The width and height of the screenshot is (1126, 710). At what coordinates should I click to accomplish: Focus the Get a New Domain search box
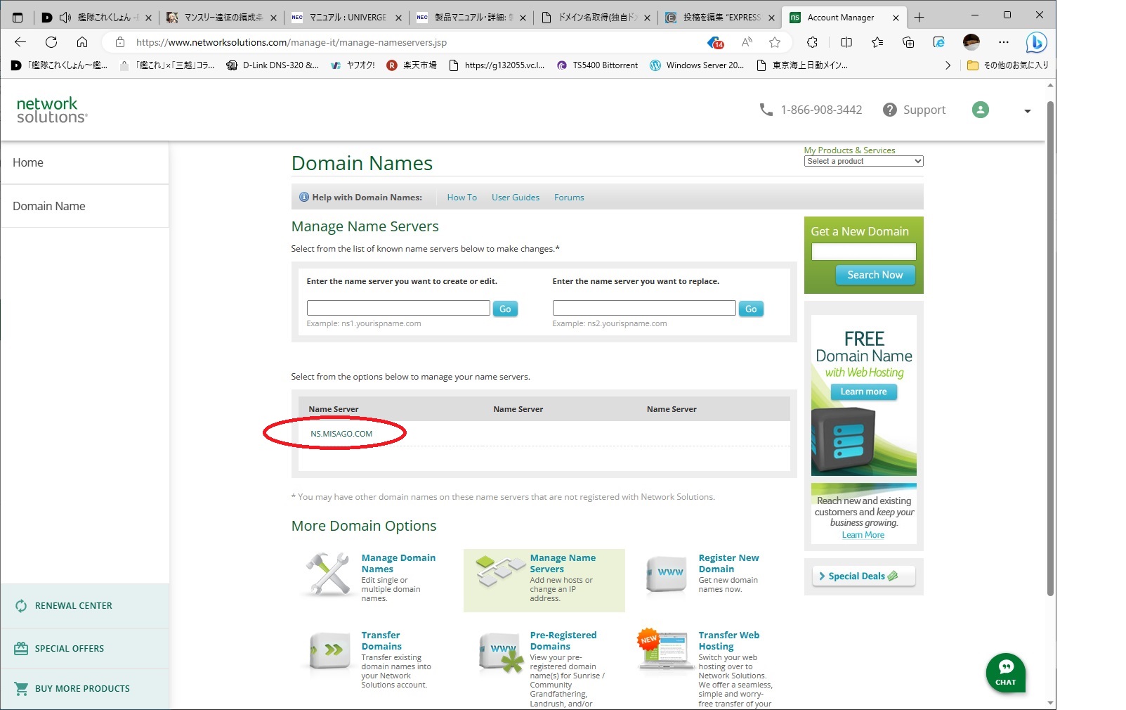[x=863, y=252]
